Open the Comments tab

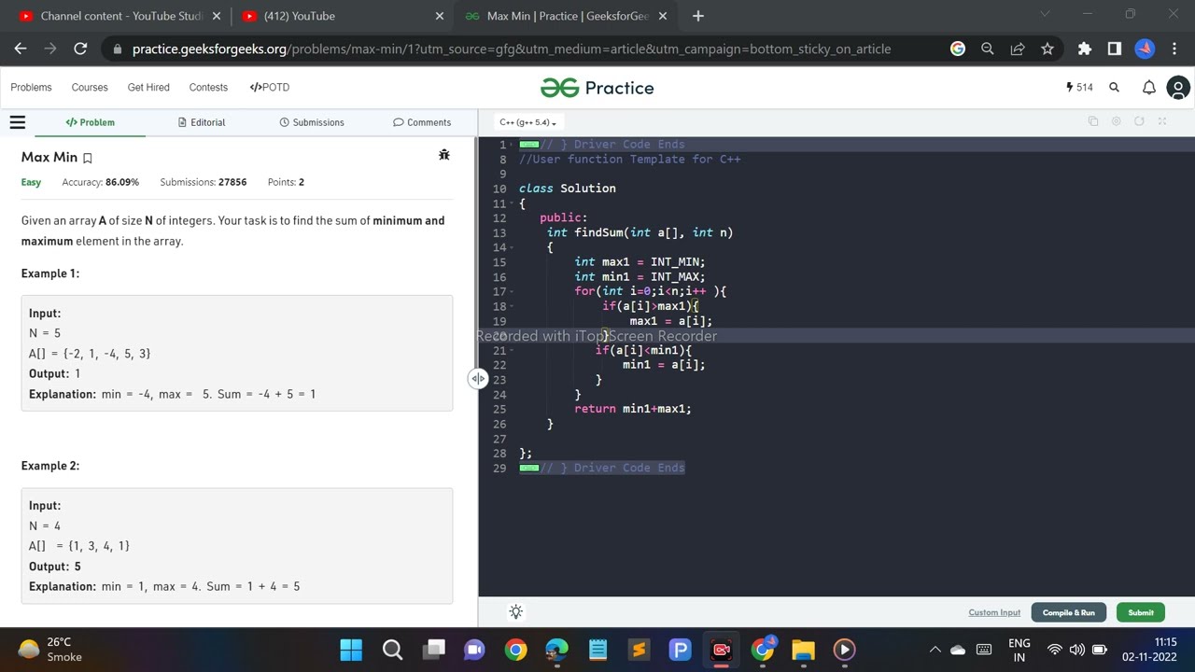422,122
